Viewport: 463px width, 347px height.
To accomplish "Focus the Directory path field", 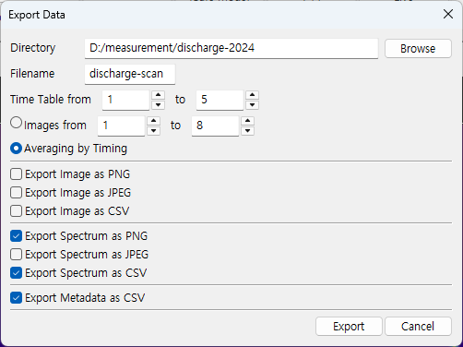I will click(x=231, y=48).
